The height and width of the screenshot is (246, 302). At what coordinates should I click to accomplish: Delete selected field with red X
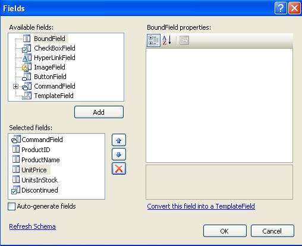pyautogui.click(x=119, y=169)
